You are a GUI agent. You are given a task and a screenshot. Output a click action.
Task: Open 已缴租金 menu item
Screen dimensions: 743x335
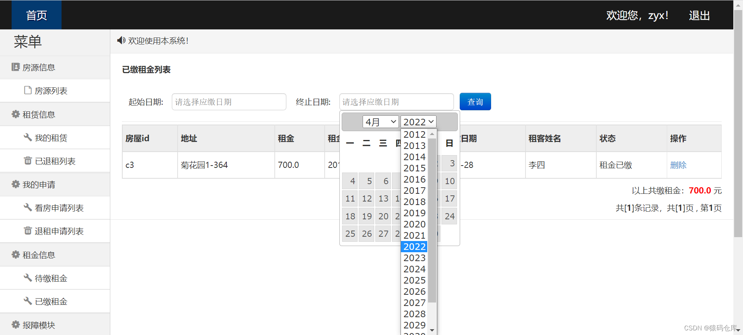(55, 301)
